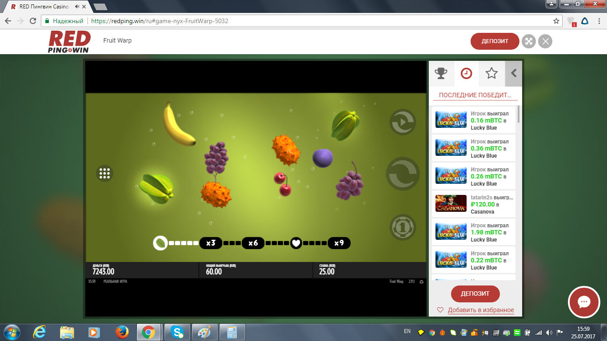Open Lucky Blue winner entry 0.16 mBTC

(x=474, y=120)
